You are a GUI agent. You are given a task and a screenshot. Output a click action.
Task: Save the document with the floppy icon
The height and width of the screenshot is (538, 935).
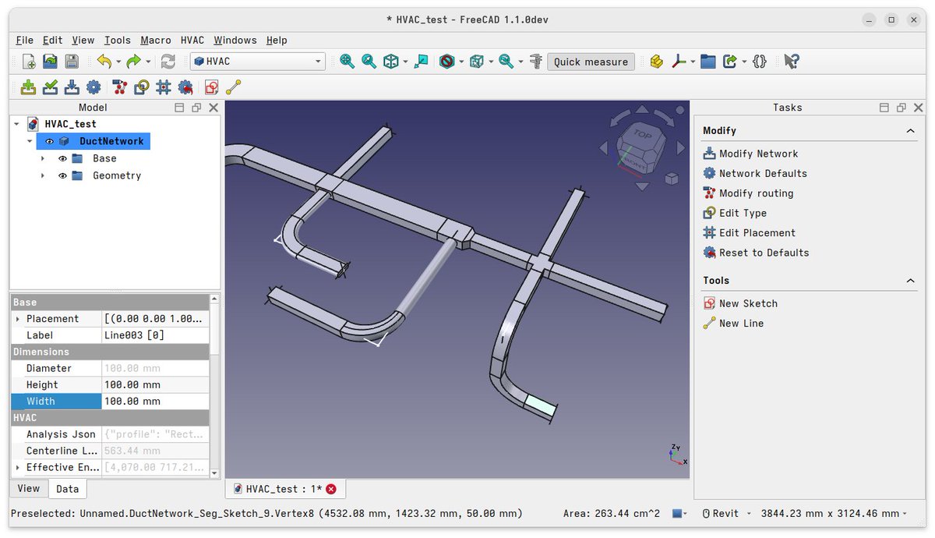point(71,61)
